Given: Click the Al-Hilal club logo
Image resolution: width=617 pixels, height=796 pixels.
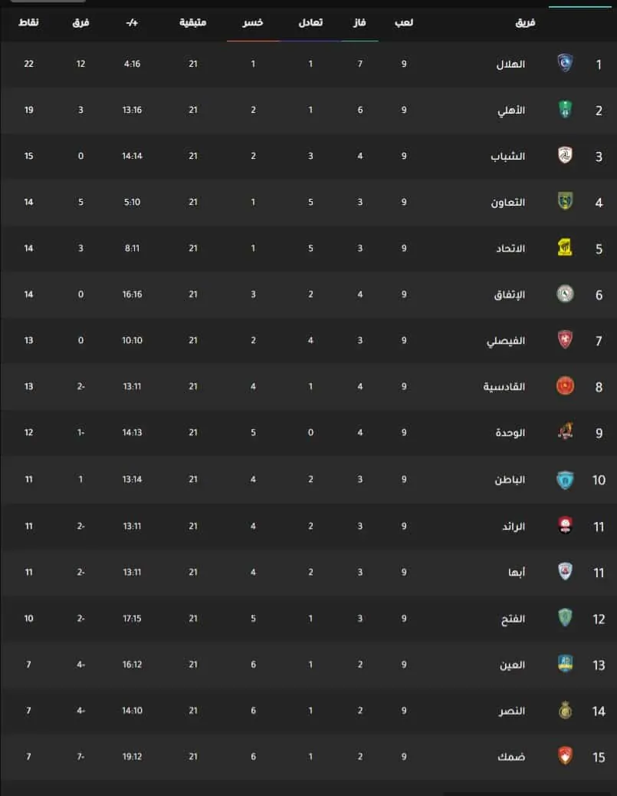Looking at the screenshot, I should [x=565, y=64].
